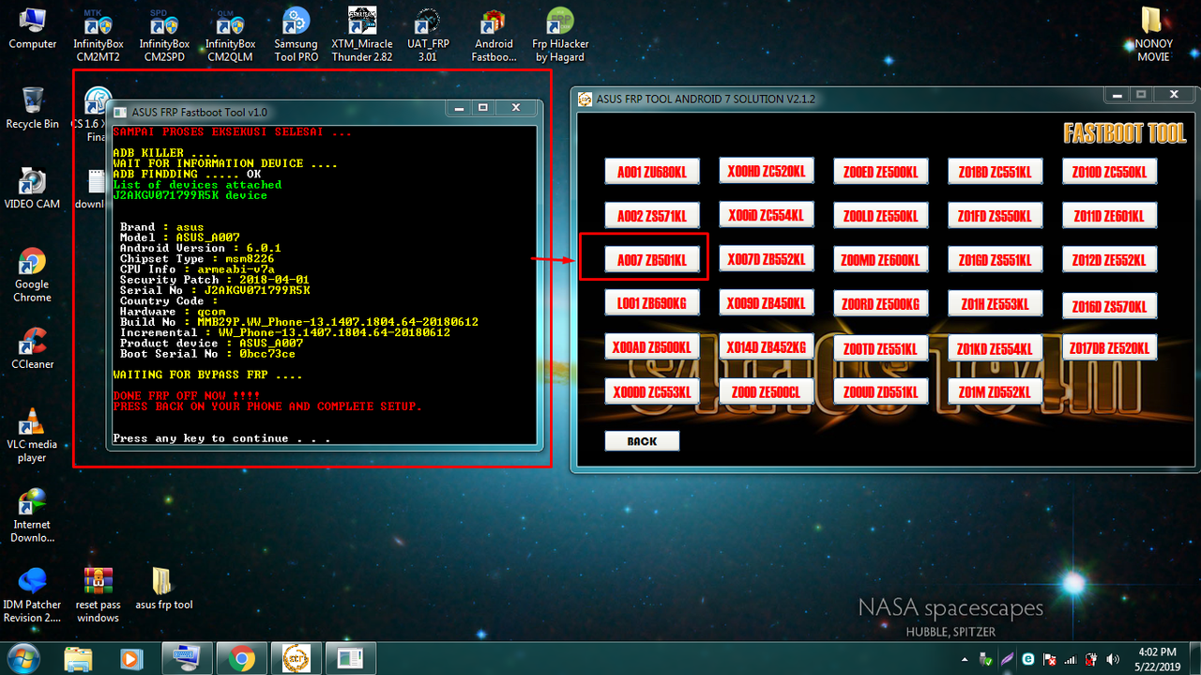Launch CCleaner from the desktop
Viewport: 1201px width, 675px height.
point(33,346)
